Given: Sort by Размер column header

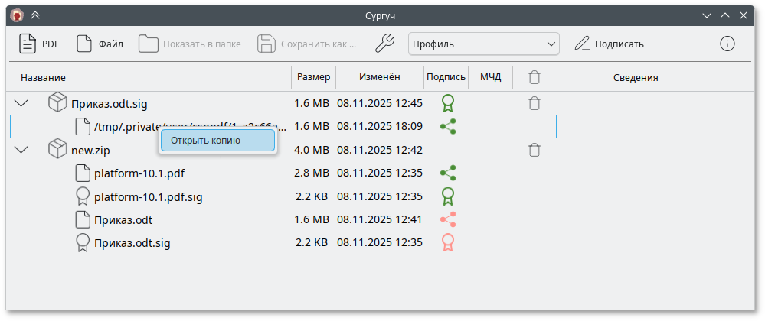Looking at the screenshot, I should tap(313, 77).
